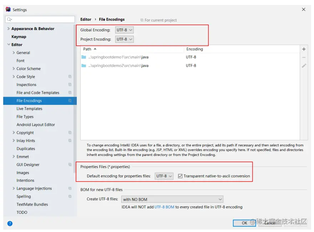Click the OK button
Image resolution: width=314 pixels, height=232 pixels.
pyautogui.click(x=244, y=223)
